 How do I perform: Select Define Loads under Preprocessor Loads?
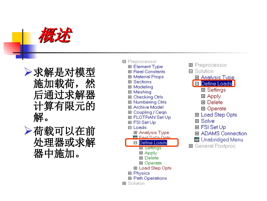coord(153,143)
